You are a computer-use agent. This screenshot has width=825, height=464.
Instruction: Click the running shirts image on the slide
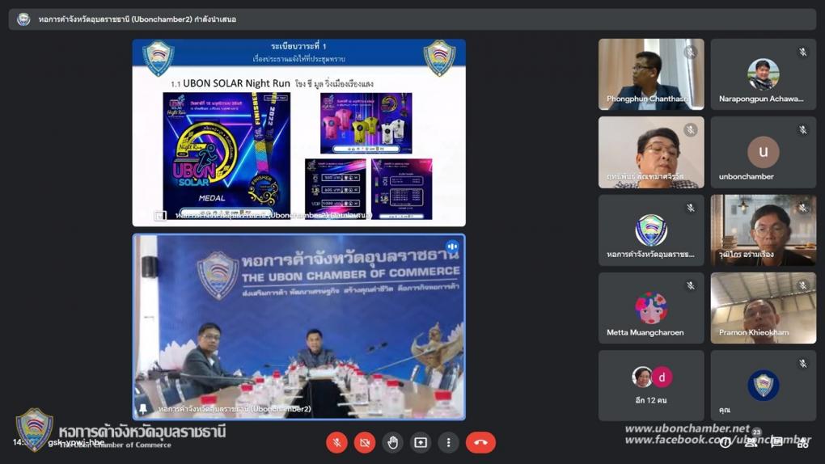[366, 123]
